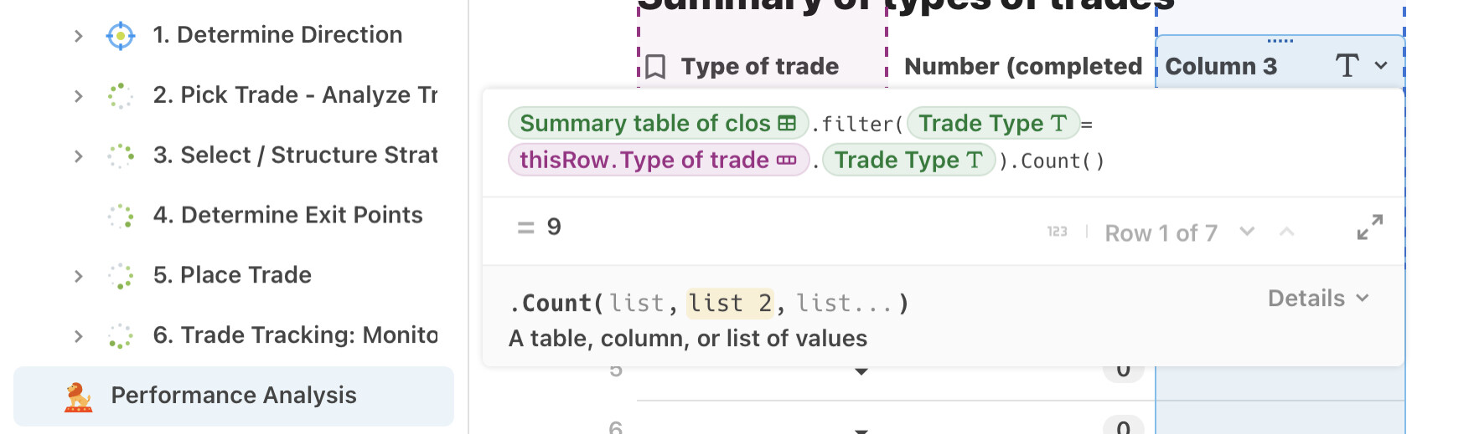The image size is (1474, 434).
Task: Open the Column 3 options dropdown
Action: tap(1381, 66)
